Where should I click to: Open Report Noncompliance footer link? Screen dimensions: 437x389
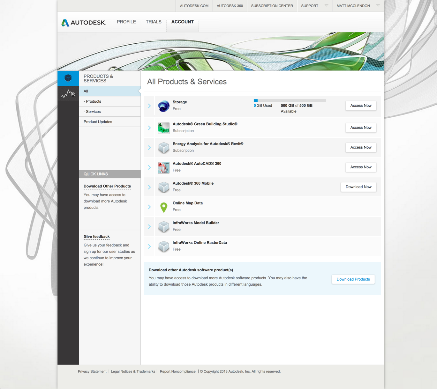point(177,371)
